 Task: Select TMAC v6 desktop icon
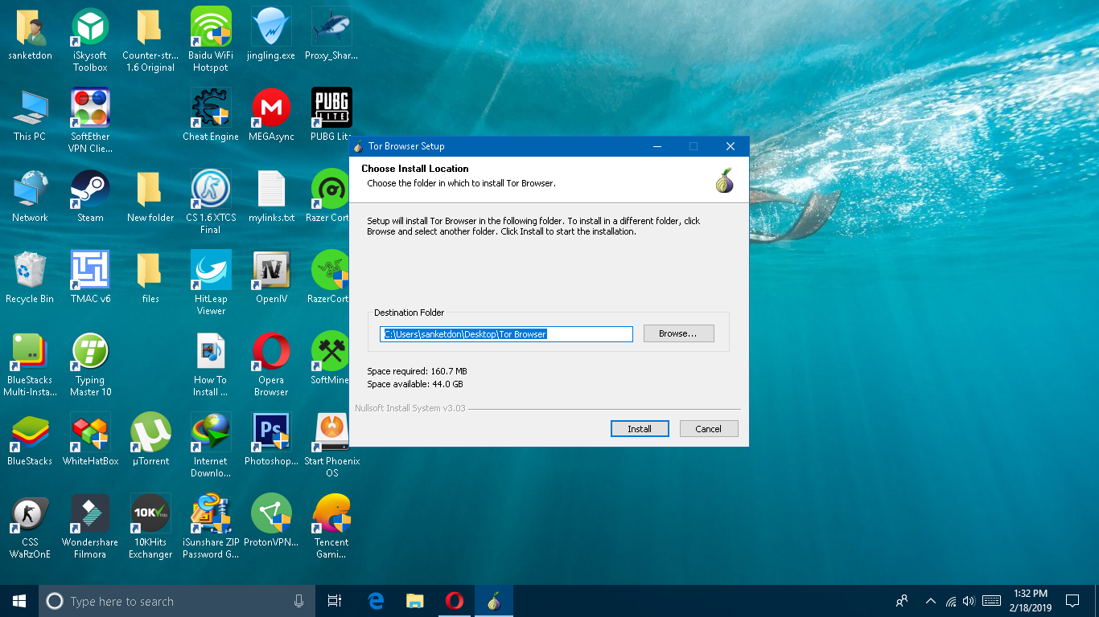click(x=90, y=271)
